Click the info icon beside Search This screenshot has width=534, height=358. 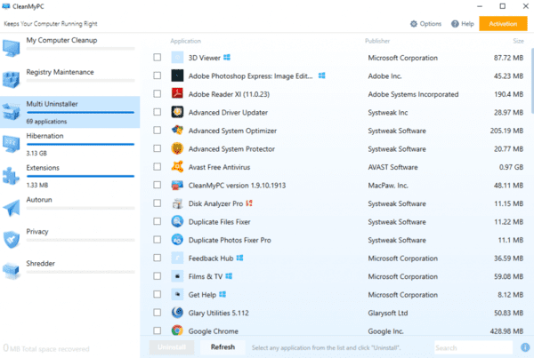pyautogui.click(x=525, y=347)
